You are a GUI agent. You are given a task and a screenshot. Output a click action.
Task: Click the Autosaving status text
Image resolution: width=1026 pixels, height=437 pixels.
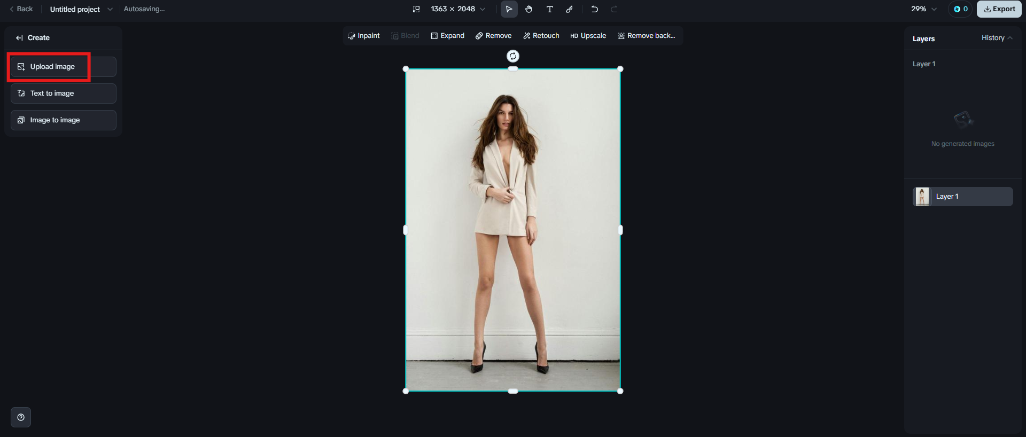click(x=144, y=9)
